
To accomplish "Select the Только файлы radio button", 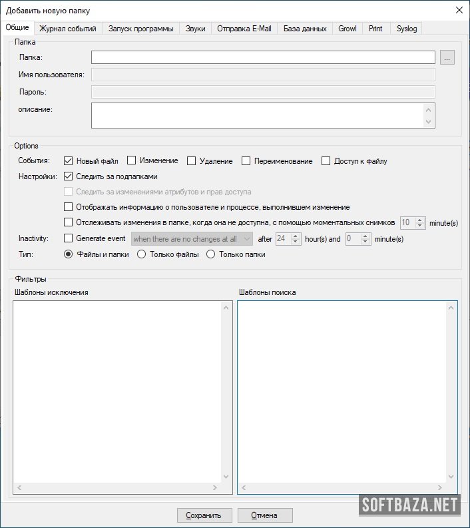I will tap(141, 254).
